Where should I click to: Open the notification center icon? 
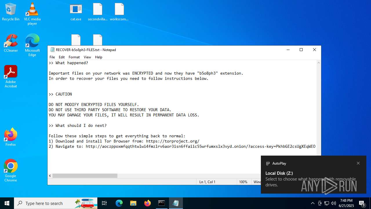(x=362, y=203)
